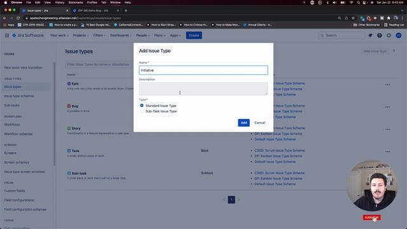
Task: Open the Chrome extensions puzzle icon
Action: tap(389, 18)
